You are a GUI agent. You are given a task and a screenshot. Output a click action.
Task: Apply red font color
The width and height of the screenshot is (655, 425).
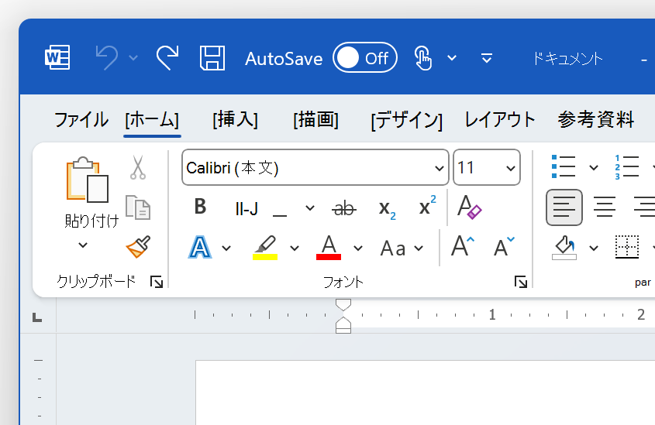(329, 247)
